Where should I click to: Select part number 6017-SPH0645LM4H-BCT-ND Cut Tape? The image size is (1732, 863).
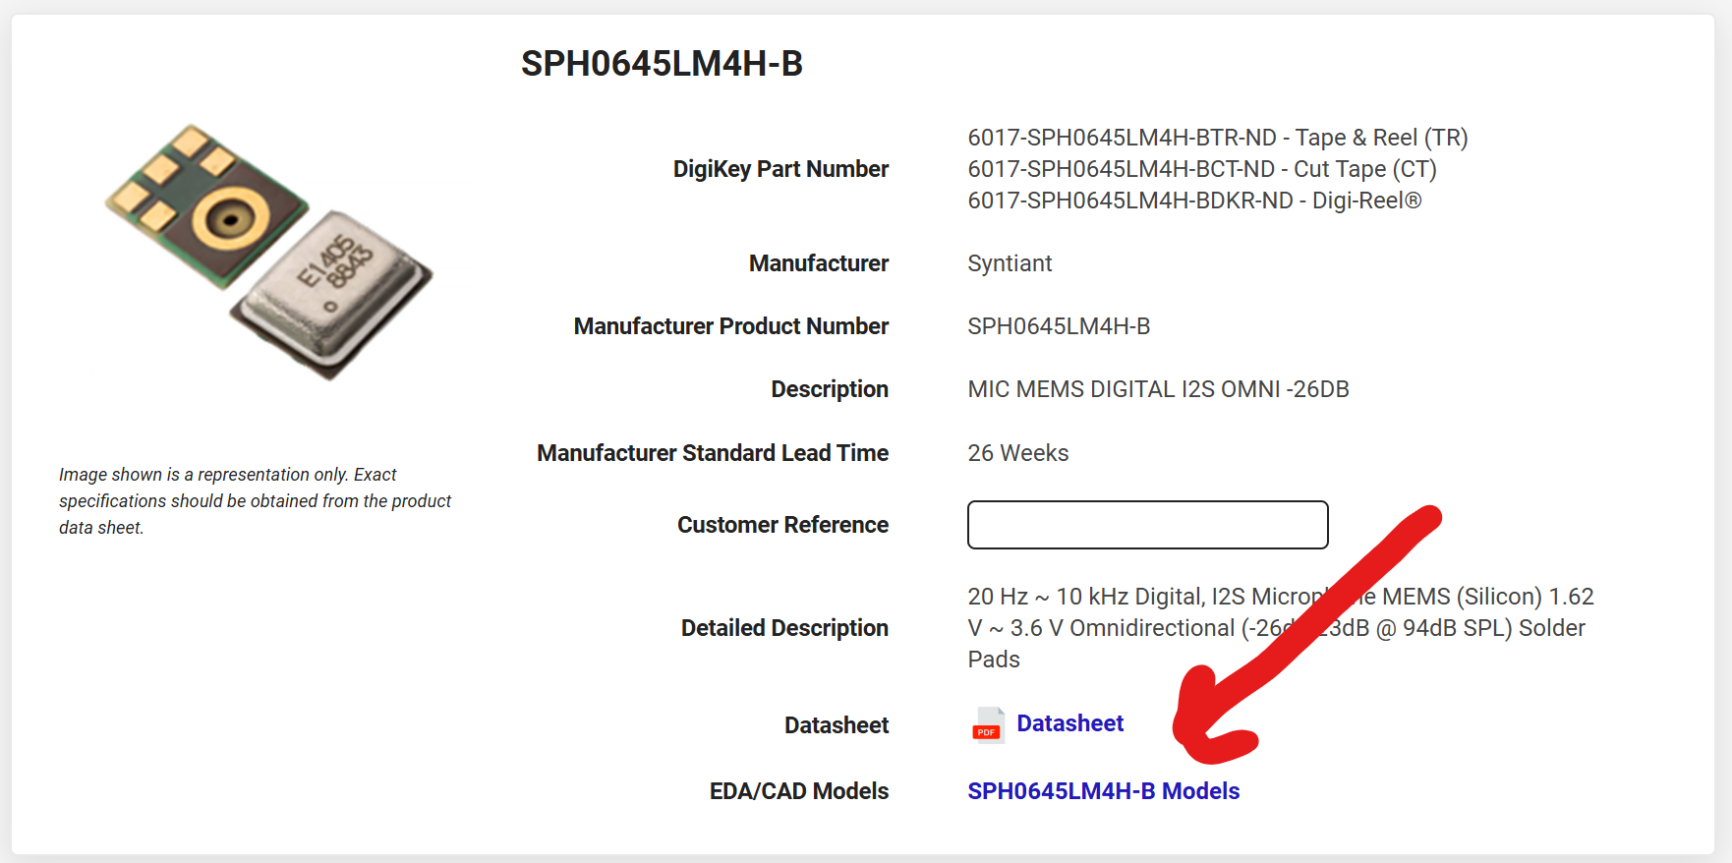tap(1201, 169)
